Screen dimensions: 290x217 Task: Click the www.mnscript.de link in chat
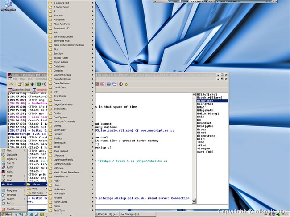pos(154,131)
